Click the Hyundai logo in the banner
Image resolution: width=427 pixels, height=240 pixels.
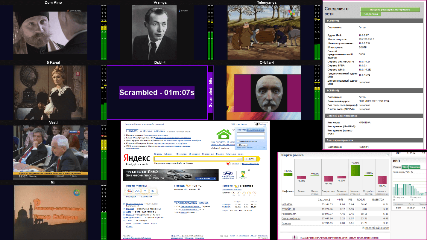pos(228,175)
